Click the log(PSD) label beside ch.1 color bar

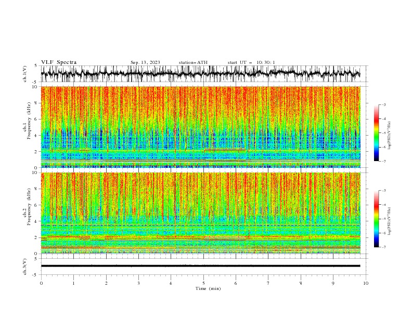point(390,136)
